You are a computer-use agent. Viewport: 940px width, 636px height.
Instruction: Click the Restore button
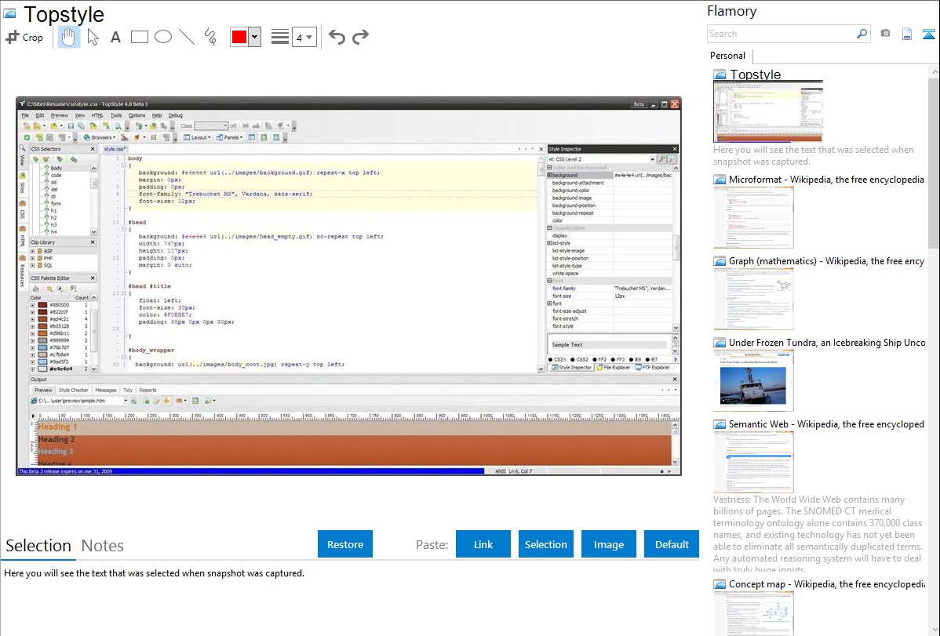coord(345,544)
